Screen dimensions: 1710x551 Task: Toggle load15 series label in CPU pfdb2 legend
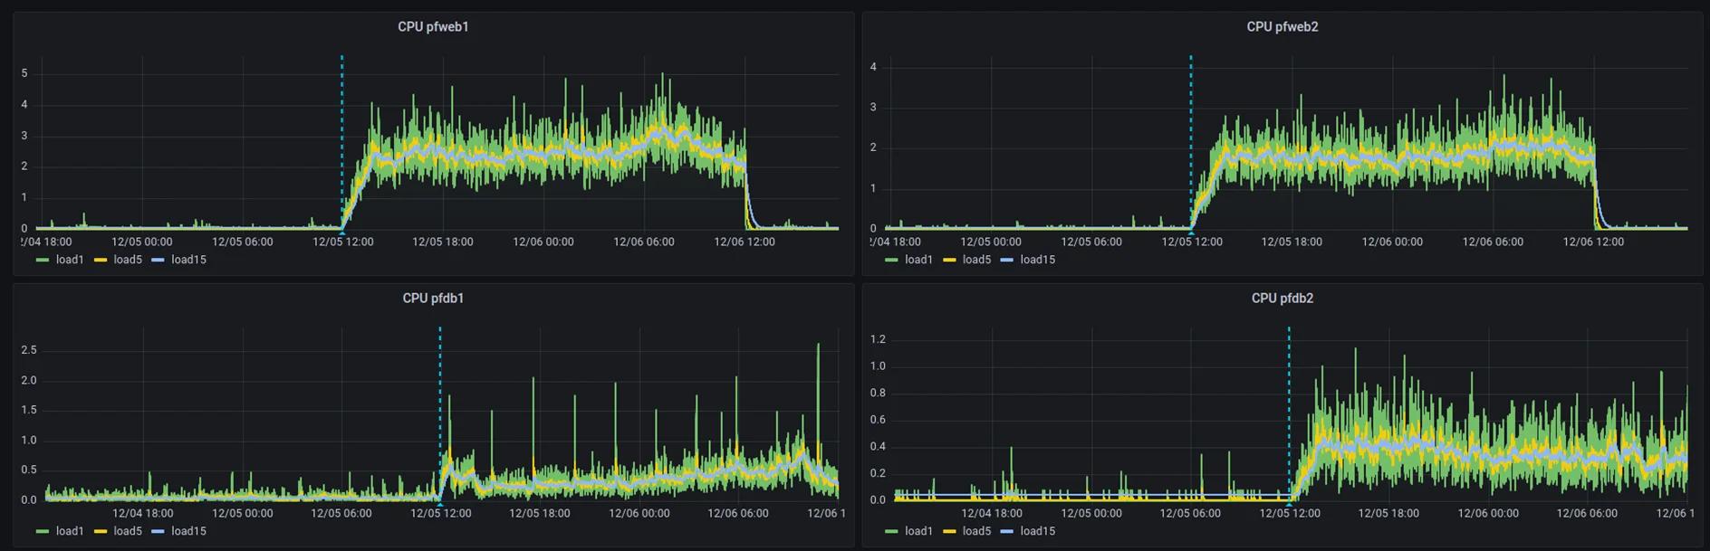[x=1037, y=531]
